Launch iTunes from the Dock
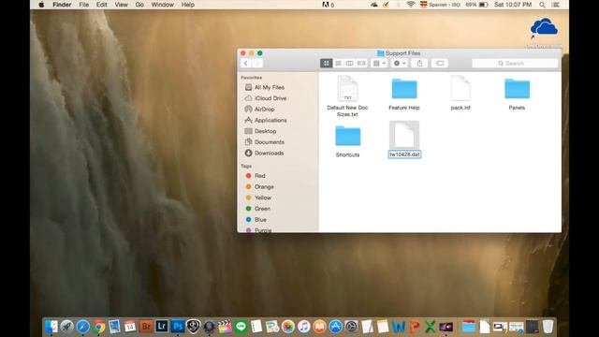 [x=303, y=327]
